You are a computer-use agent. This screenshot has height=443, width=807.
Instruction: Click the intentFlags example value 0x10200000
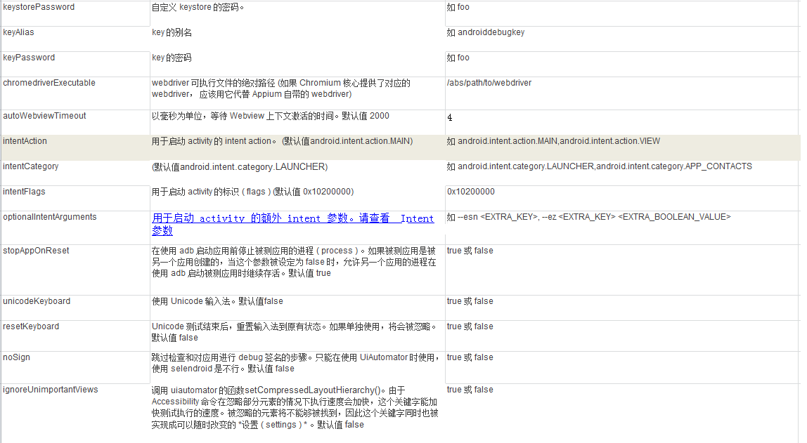(x=471, y=192)
